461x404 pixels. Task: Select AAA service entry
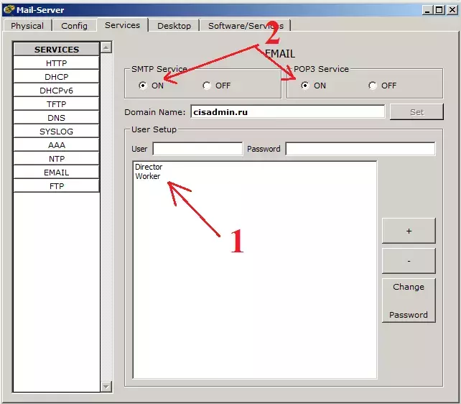(57, 144)
